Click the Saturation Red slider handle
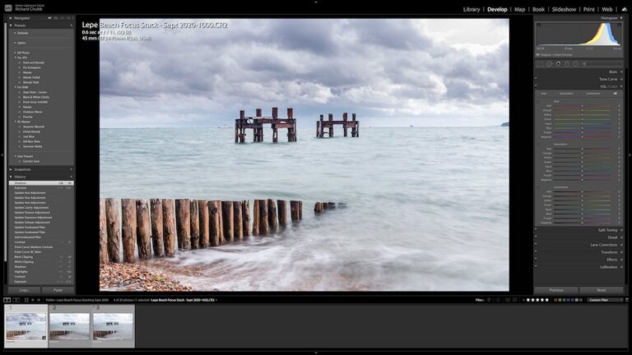 (x=582, y=149)
